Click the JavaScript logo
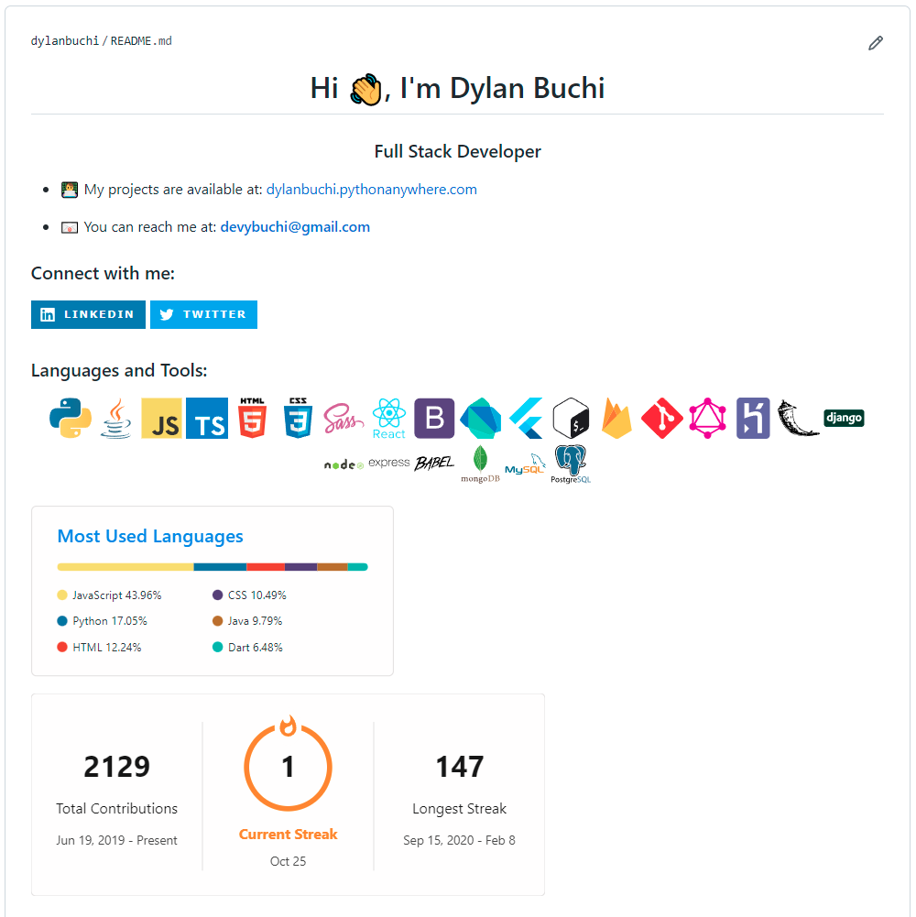This screenshot has height=917, width=916. click(x=161, y=418)
